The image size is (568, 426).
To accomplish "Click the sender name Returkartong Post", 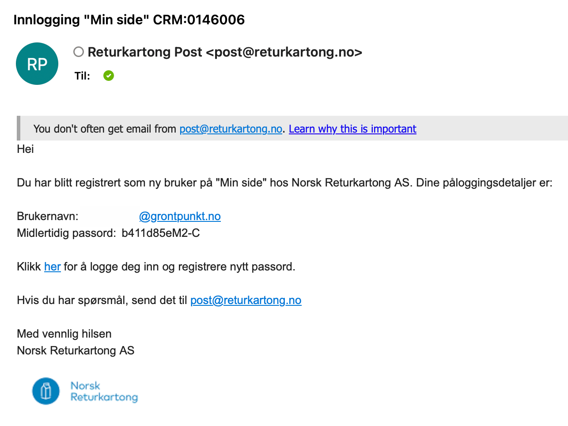I will click(145, 52).
